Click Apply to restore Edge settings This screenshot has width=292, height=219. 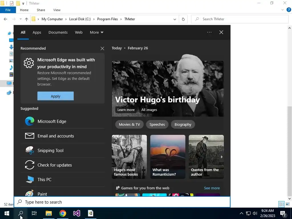[56, 96]
